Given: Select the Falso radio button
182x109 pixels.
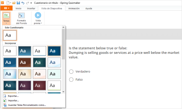Looking at the screenshot, I should (x=71, y=80).
